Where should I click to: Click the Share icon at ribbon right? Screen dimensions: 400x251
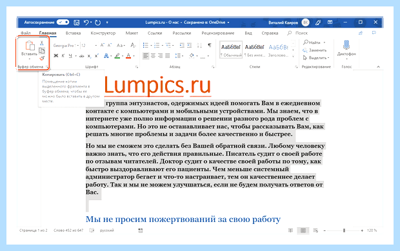pos(361,33)
